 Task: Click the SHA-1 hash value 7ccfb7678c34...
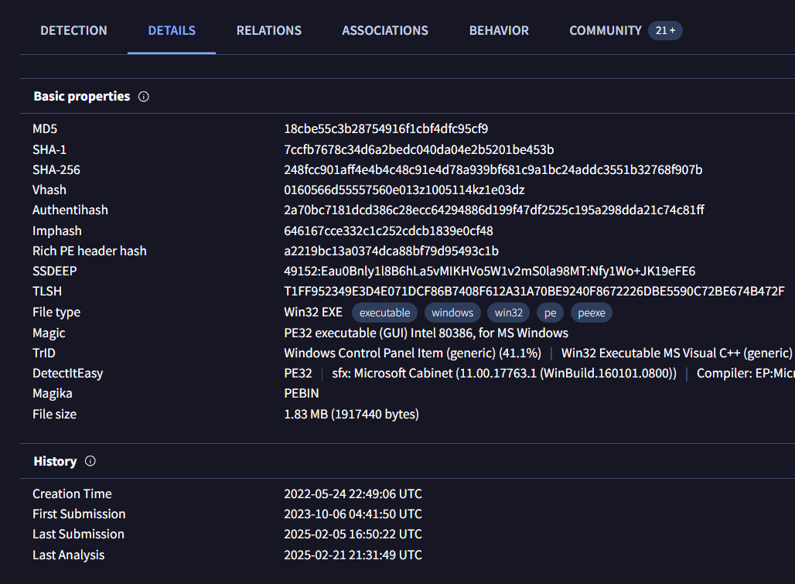coord(419,149)
